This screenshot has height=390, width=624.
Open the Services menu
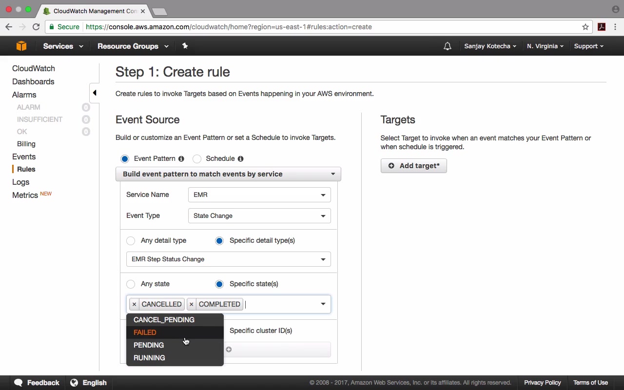(63, 46)
